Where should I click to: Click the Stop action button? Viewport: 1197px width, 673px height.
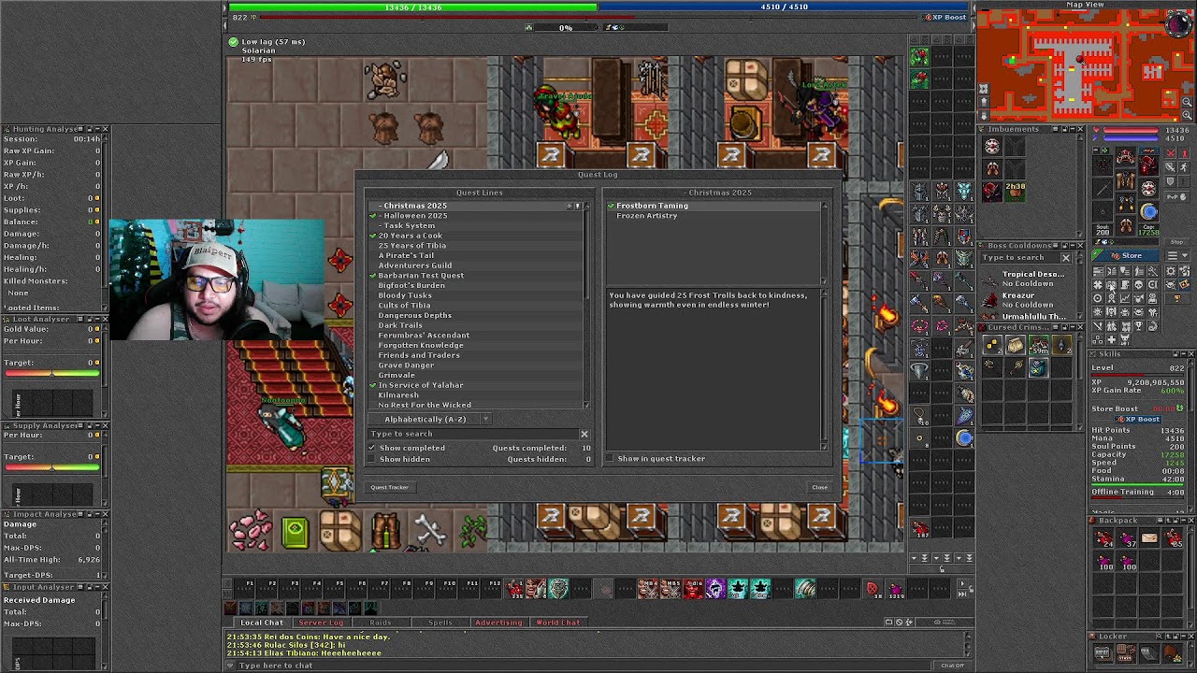[1177, 241]
